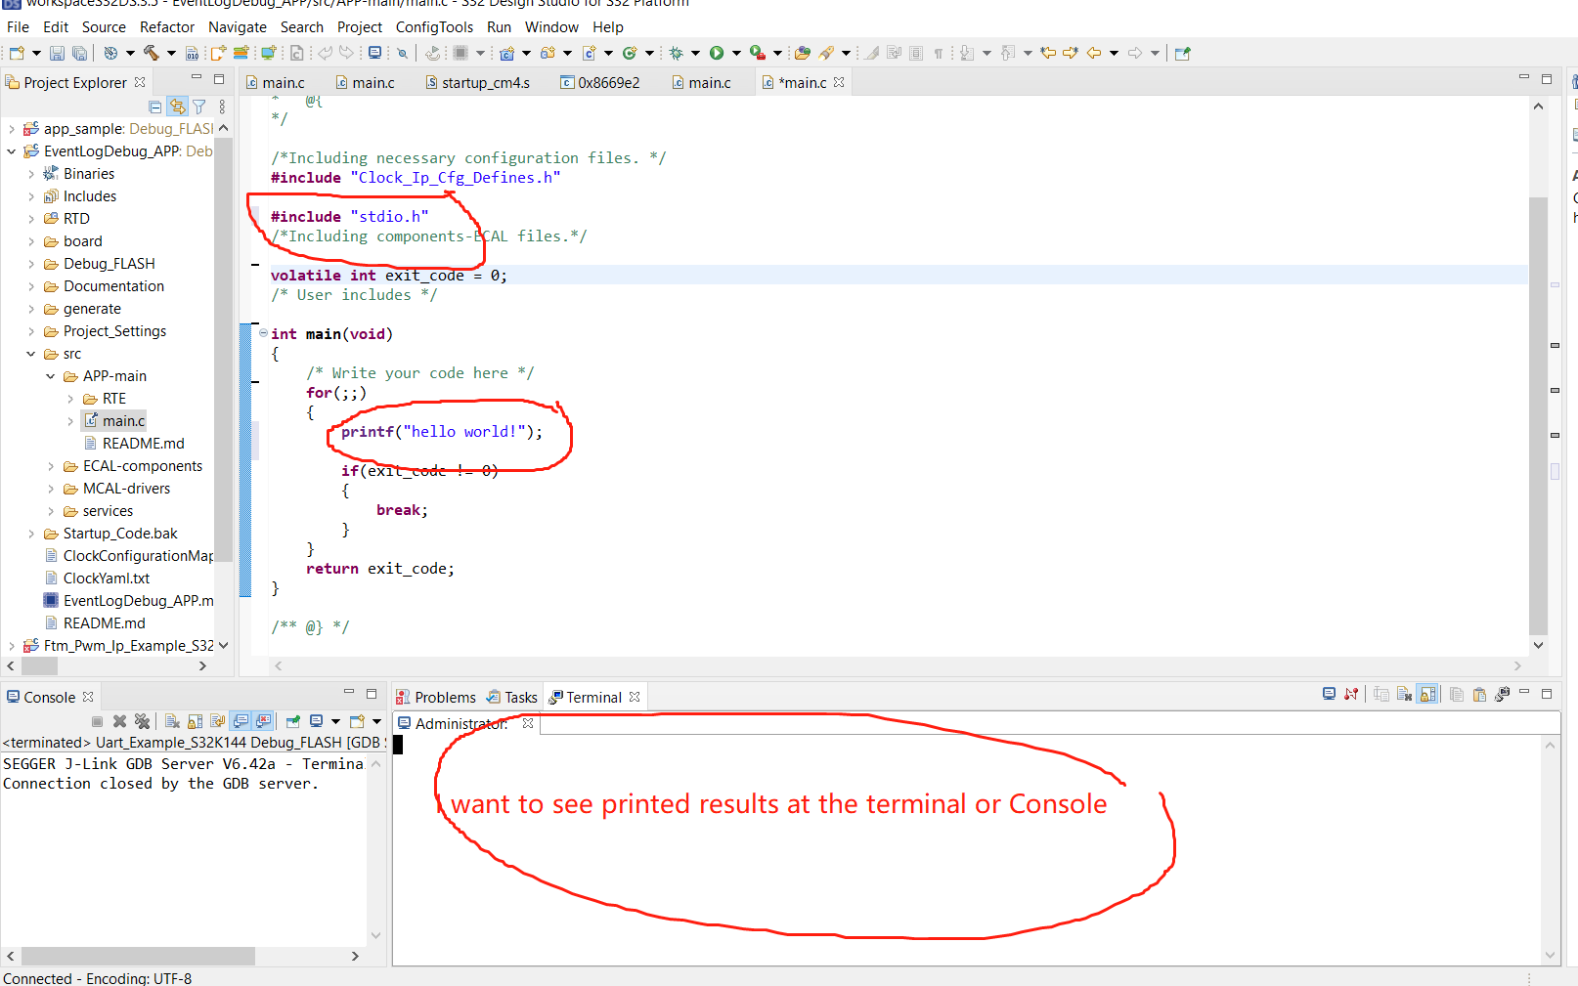Toggle Scroll Lock in the Console panel
This screenshot has width=1578, height=986.
coord(195,721)
